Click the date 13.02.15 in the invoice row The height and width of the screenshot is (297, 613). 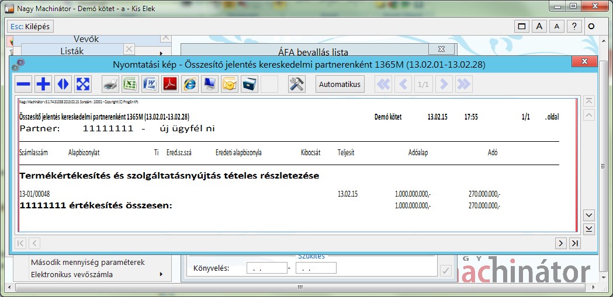click(x=348, y=194)
